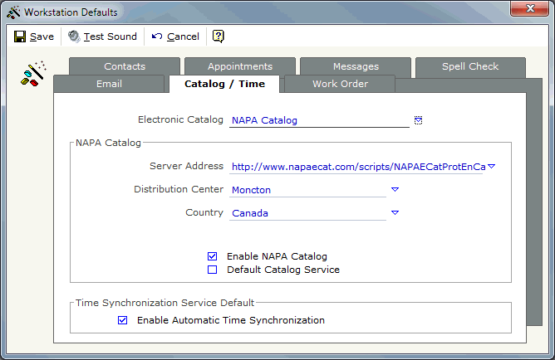Click the Enable Automatic Time Synchronization label
The width and height of the screenshot is (555, 360).
231,320
